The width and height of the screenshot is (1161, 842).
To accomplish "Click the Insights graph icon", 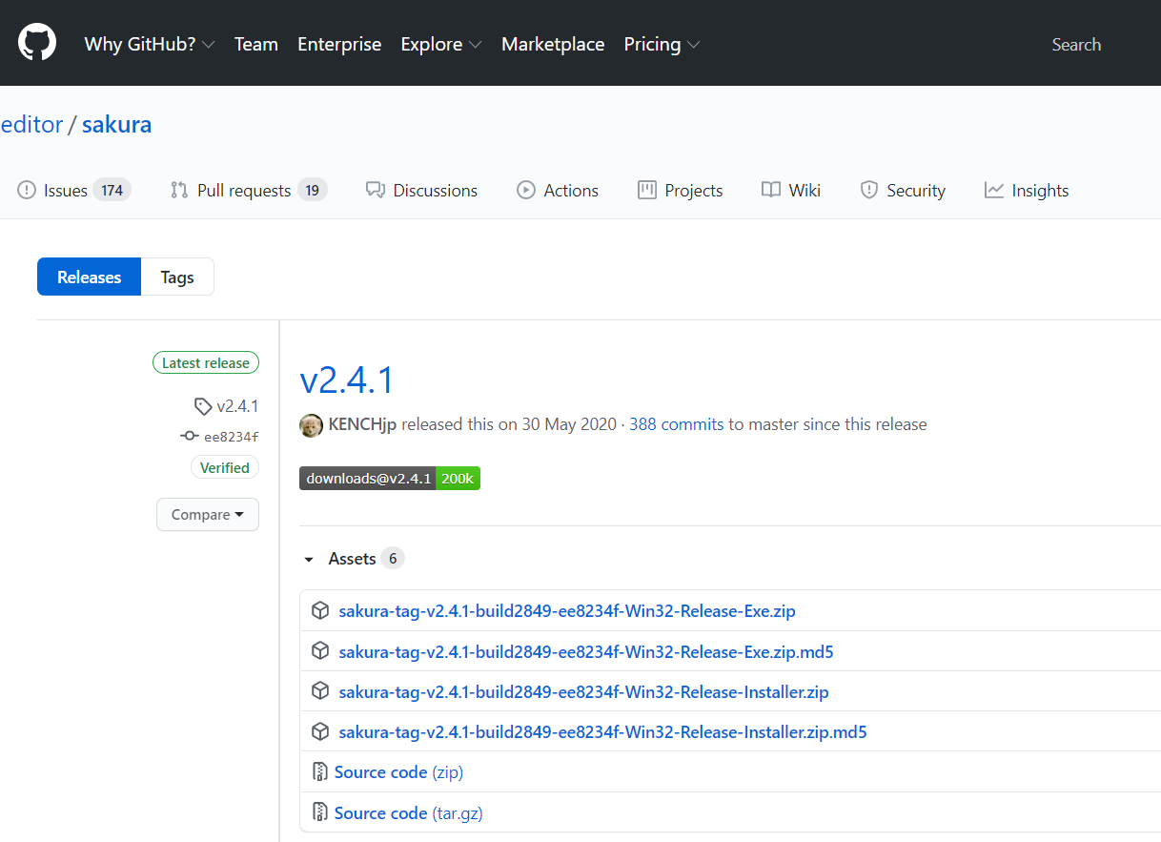I will [x=994, y=190].
